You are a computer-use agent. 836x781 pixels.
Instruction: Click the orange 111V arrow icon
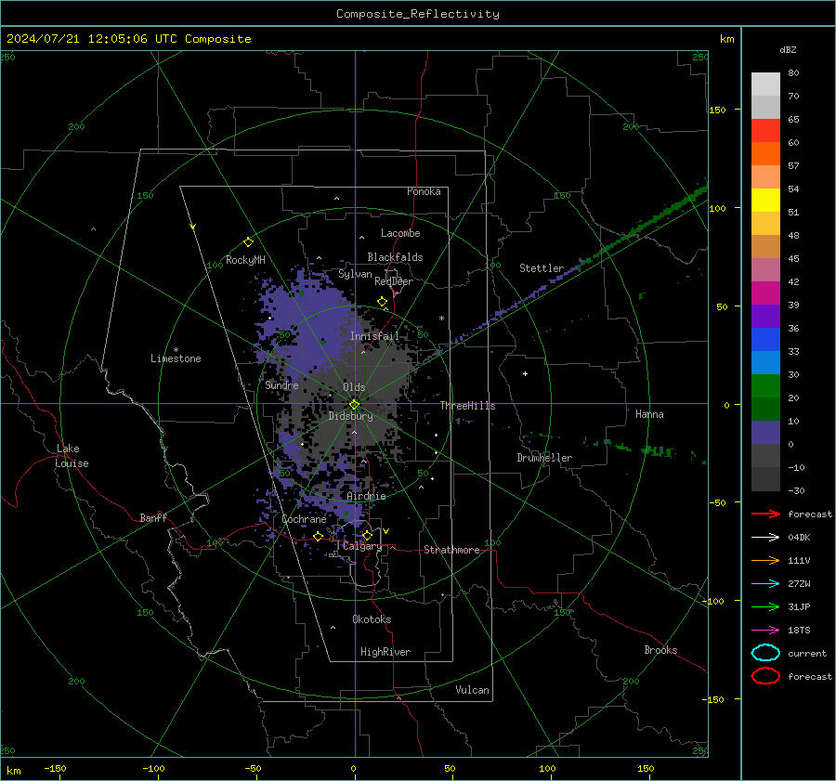(765, 560)
